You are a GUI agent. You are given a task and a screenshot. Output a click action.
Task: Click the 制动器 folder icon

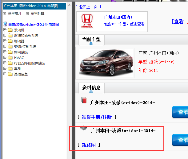10,41
